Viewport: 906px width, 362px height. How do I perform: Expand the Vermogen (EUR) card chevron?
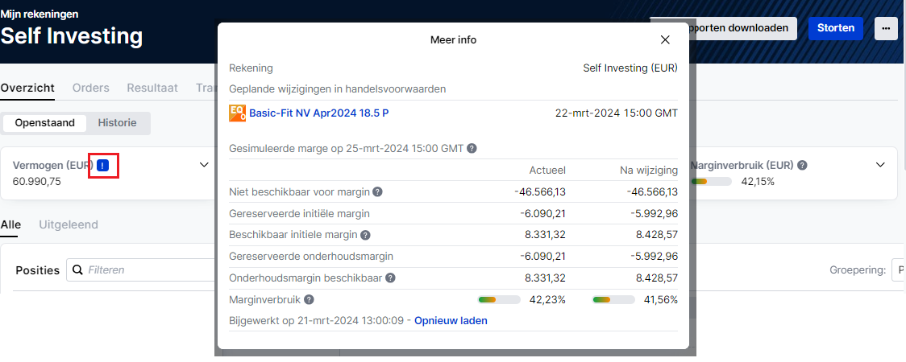tap(204, 165)
